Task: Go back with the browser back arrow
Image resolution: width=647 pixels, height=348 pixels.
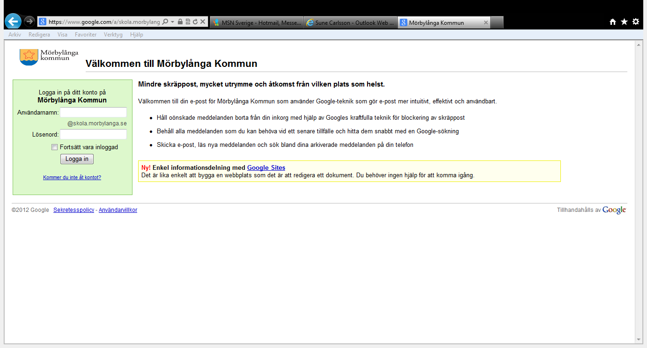Action: coord(13,21)
